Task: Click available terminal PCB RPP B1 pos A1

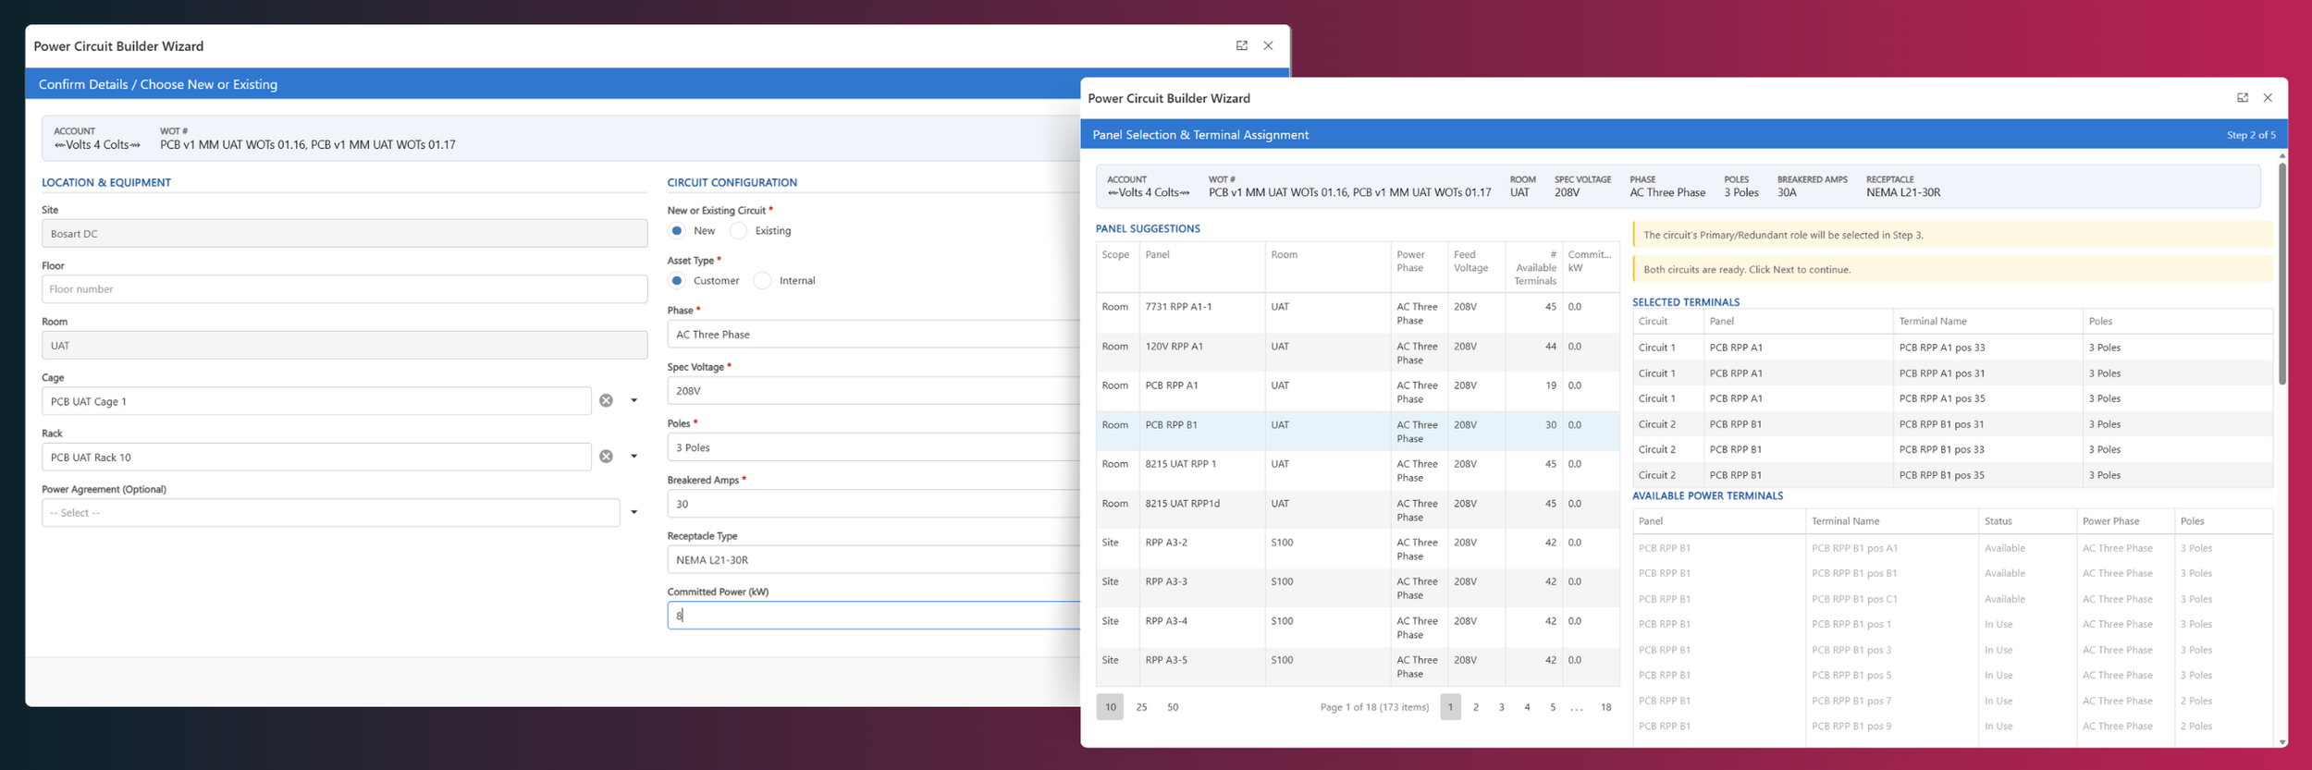Action: [1952, 548]
